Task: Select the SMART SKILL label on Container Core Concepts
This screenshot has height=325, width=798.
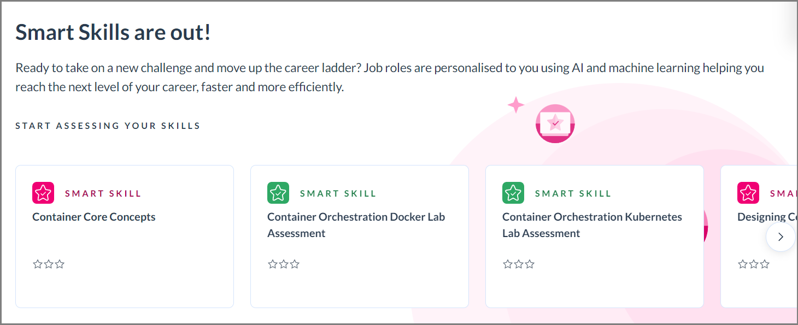Action: tap(103, 193)
